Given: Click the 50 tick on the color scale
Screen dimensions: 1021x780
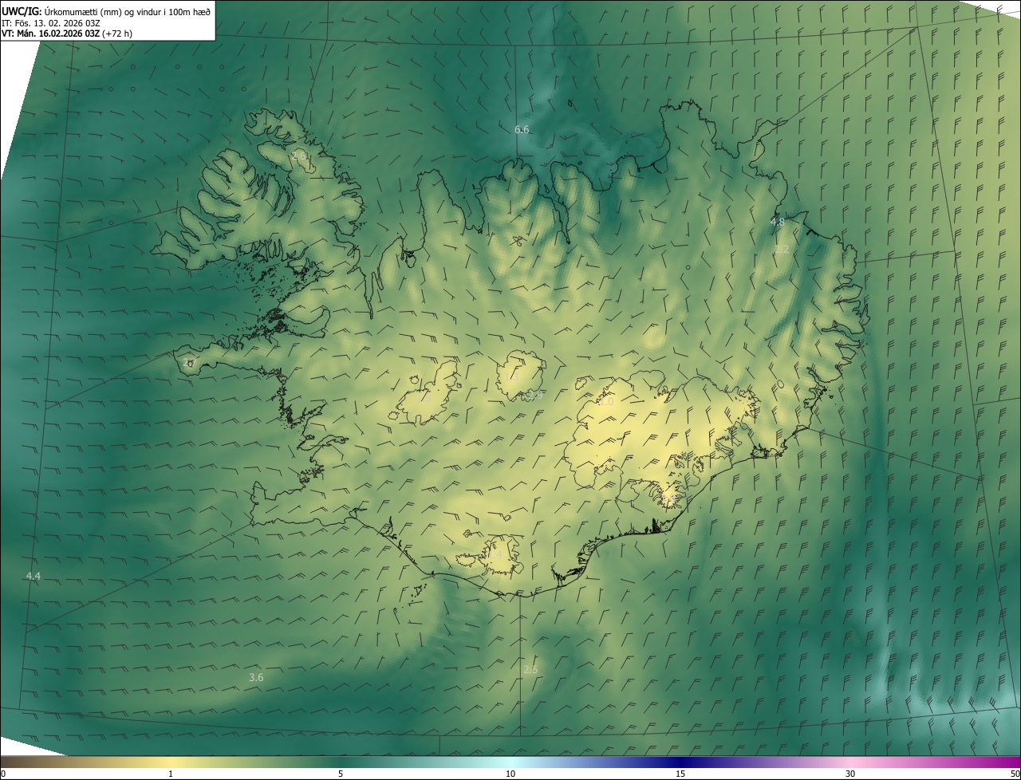Looking at the screenshot, I should tap(1015, 774).
